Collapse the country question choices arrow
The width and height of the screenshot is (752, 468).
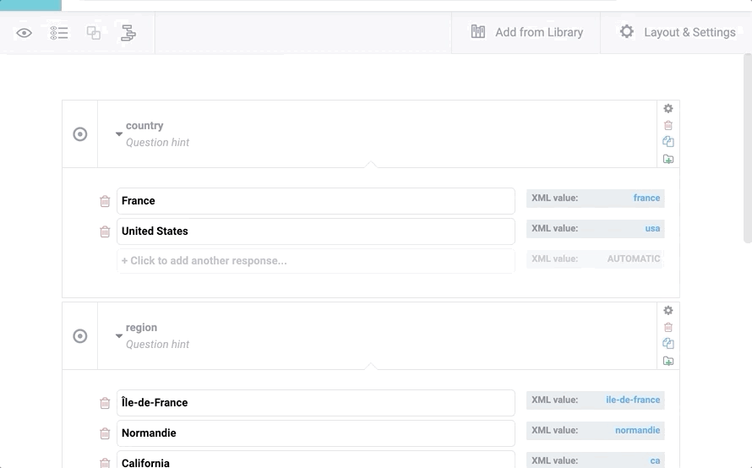[119, 133]
